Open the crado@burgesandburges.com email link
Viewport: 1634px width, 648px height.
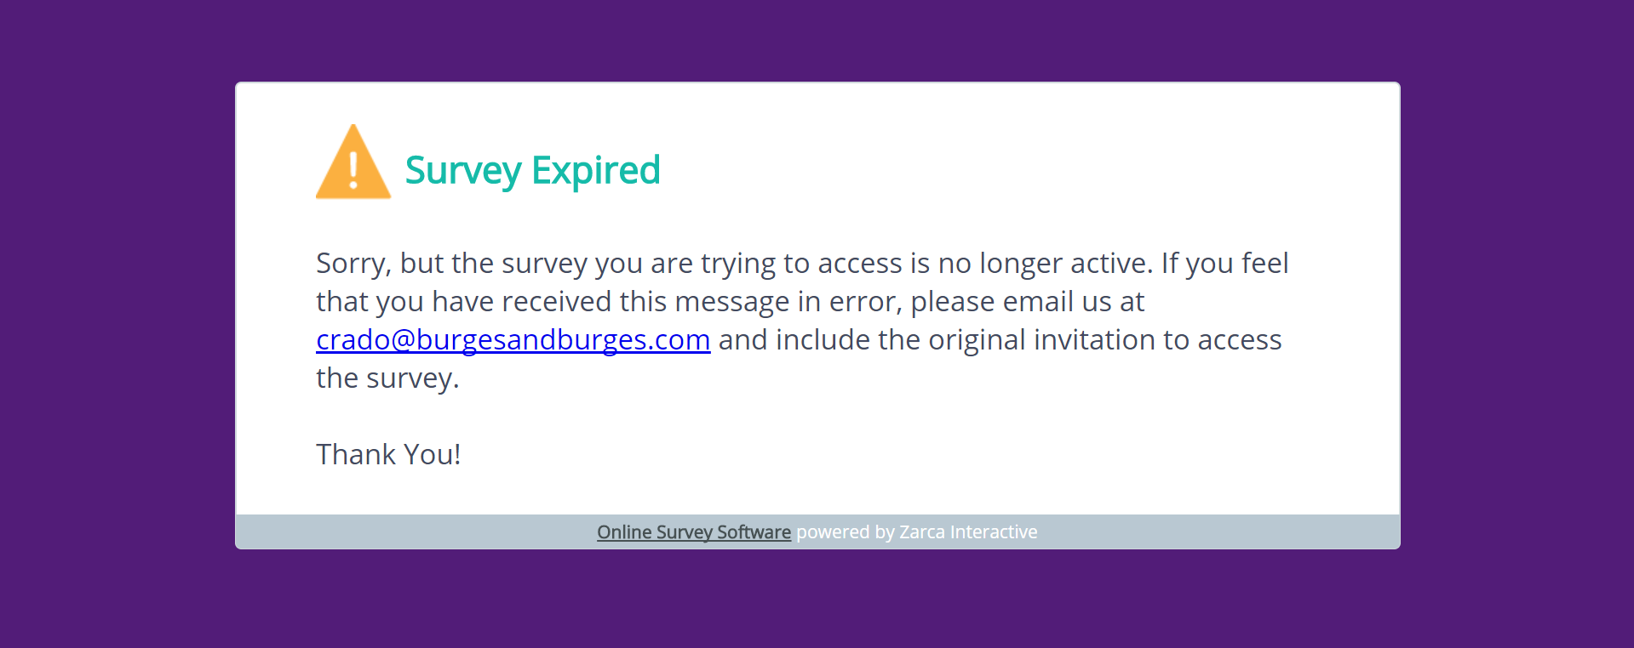[513, 340]
